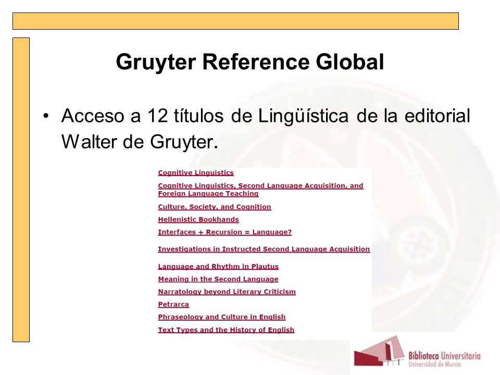Screen dimensions: 500x375
Task: Open the Petrarca link
Action: (173, 304)
